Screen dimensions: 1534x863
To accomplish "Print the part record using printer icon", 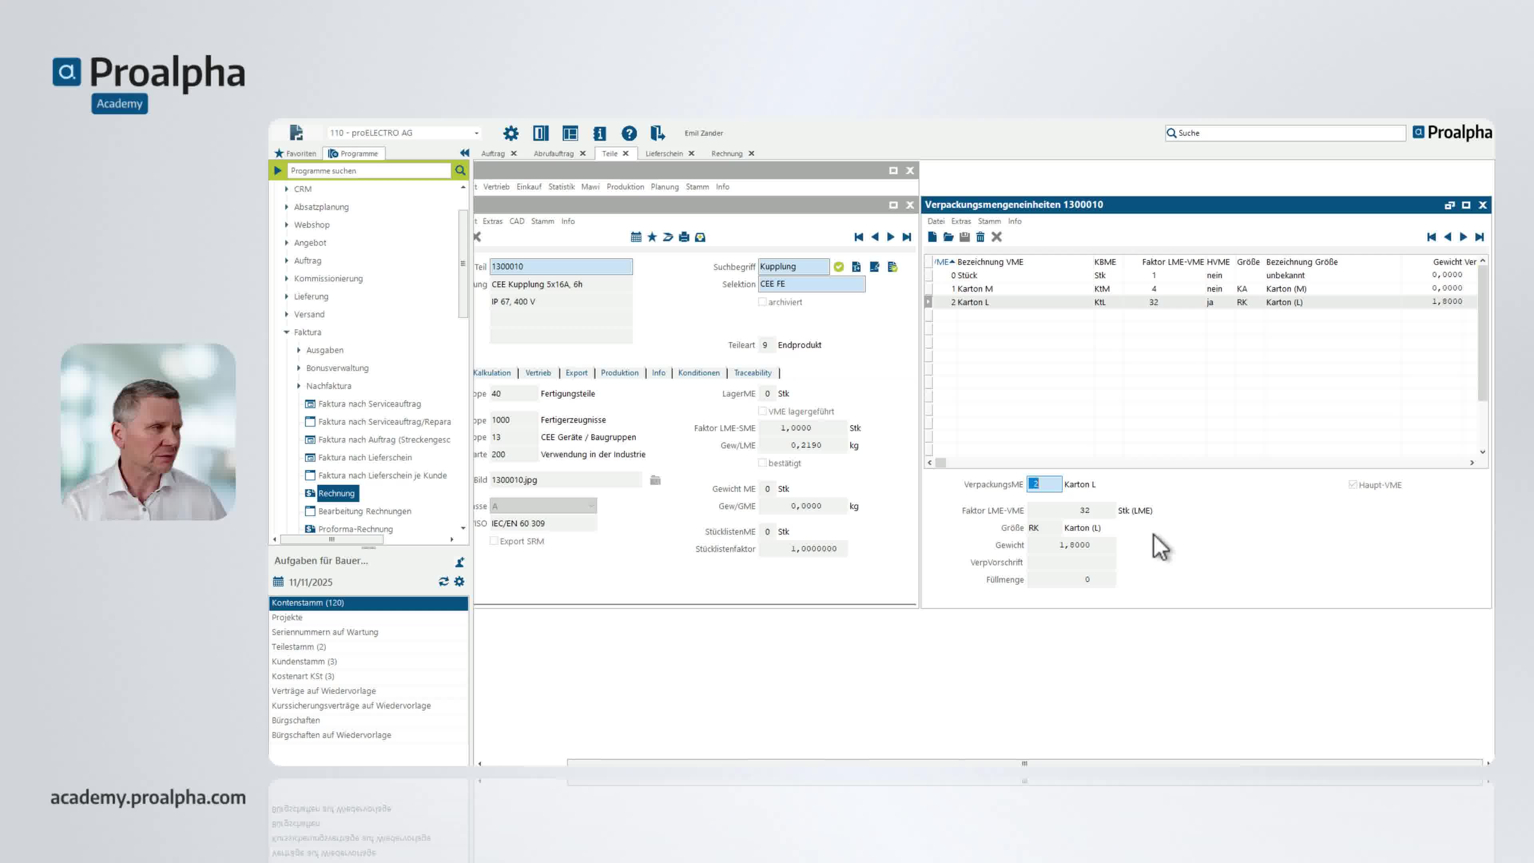I will 684,237.
